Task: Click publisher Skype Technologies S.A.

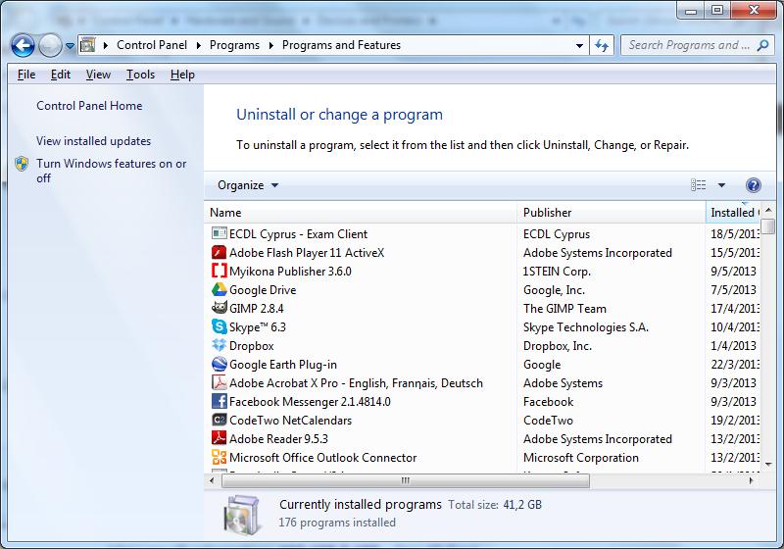Action: [585, 327]
